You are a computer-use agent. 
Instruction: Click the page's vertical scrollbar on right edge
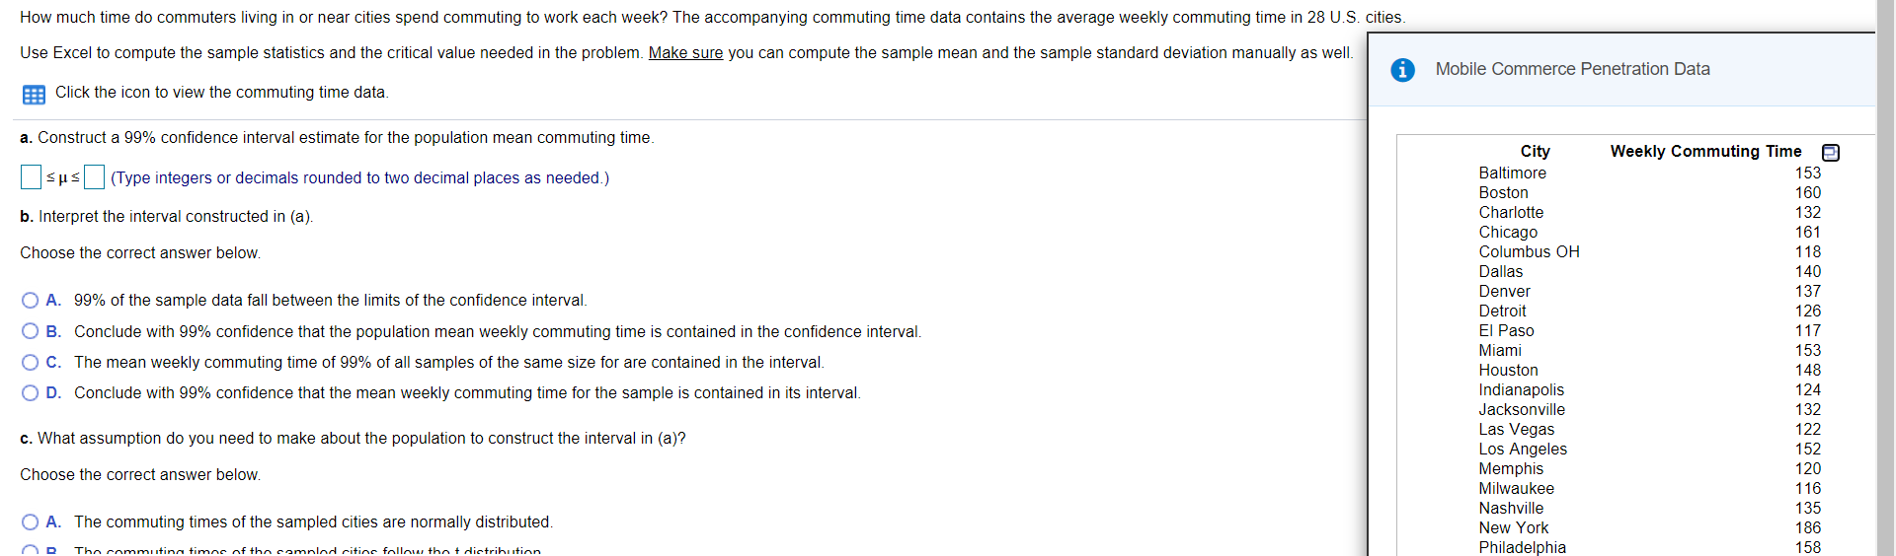(x=1886, y=278)
